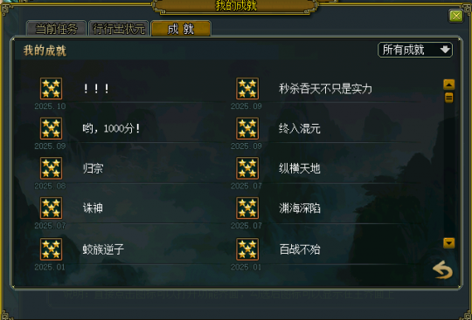The width and height of the screenshot is (472, 320).
Task: Click the ！！！ achievement title text
Action: point(96,89)
